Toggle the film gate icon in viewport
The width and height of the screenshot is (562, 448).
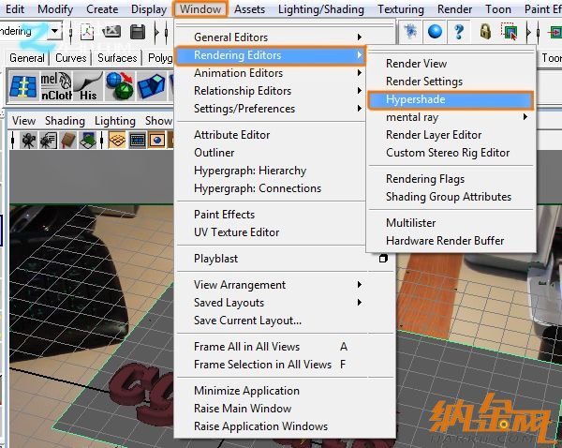point(138,141)
